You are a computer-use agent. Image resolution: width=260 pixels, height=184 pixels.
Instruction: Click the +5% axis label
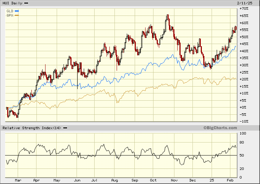coord(244,101)
